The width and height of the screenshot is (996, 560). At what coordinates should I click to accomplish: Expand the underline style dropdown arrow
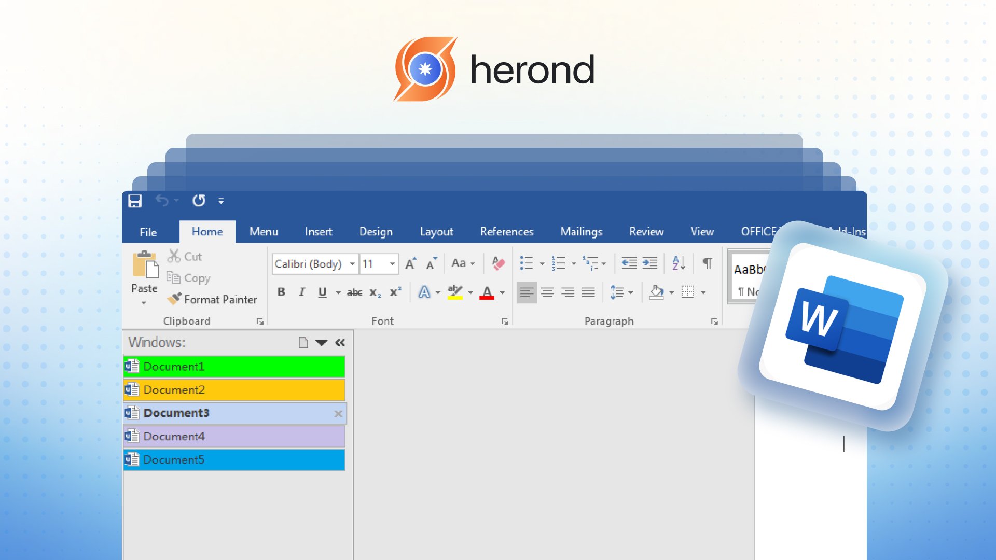[338, 293]
